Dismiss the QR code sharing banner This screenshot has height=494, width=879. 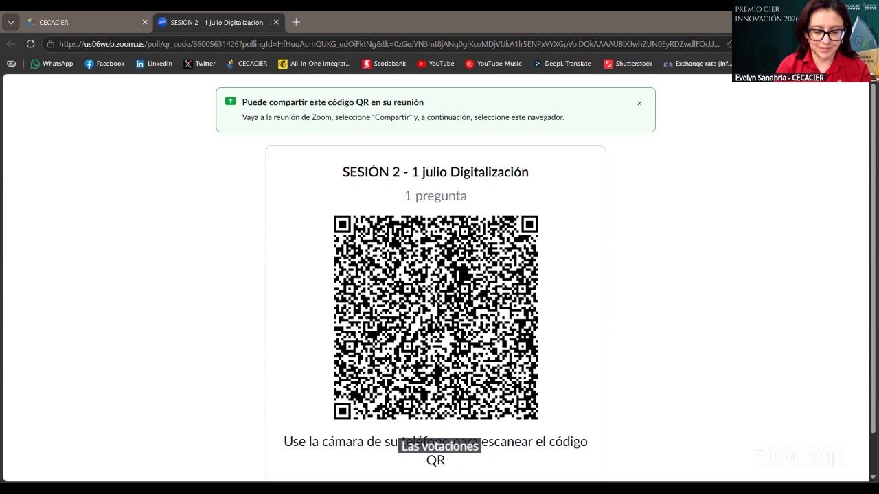pyautogui.click(x=639, y=103)
